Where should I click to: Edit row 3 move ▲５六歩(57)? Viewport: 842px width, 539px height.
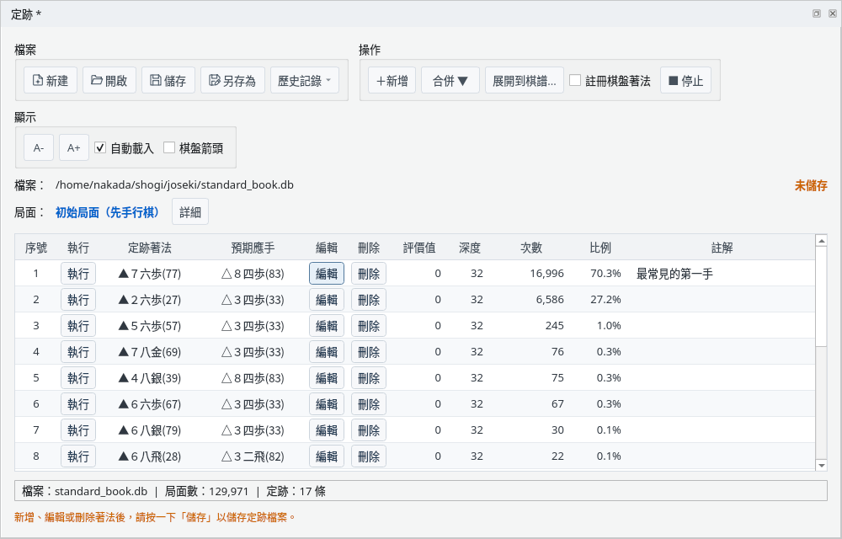tap(327, 326)
